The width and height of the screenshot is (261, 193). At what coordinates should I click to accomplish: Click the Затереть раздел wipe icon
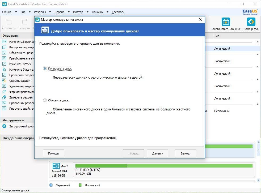(4, 97)
